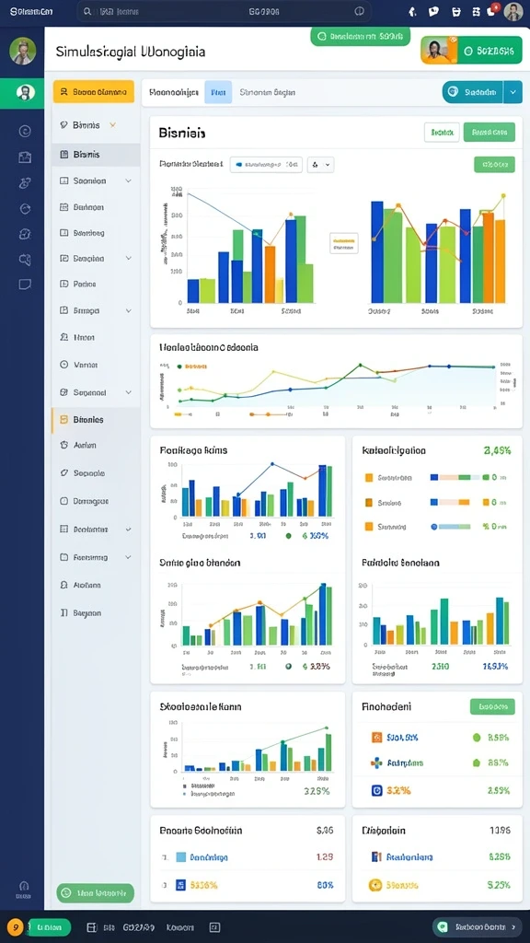Click the Begyson sidebar item icon
This screenshot has width=530, height=943.
pyautogui.click(x=64, y=612)
